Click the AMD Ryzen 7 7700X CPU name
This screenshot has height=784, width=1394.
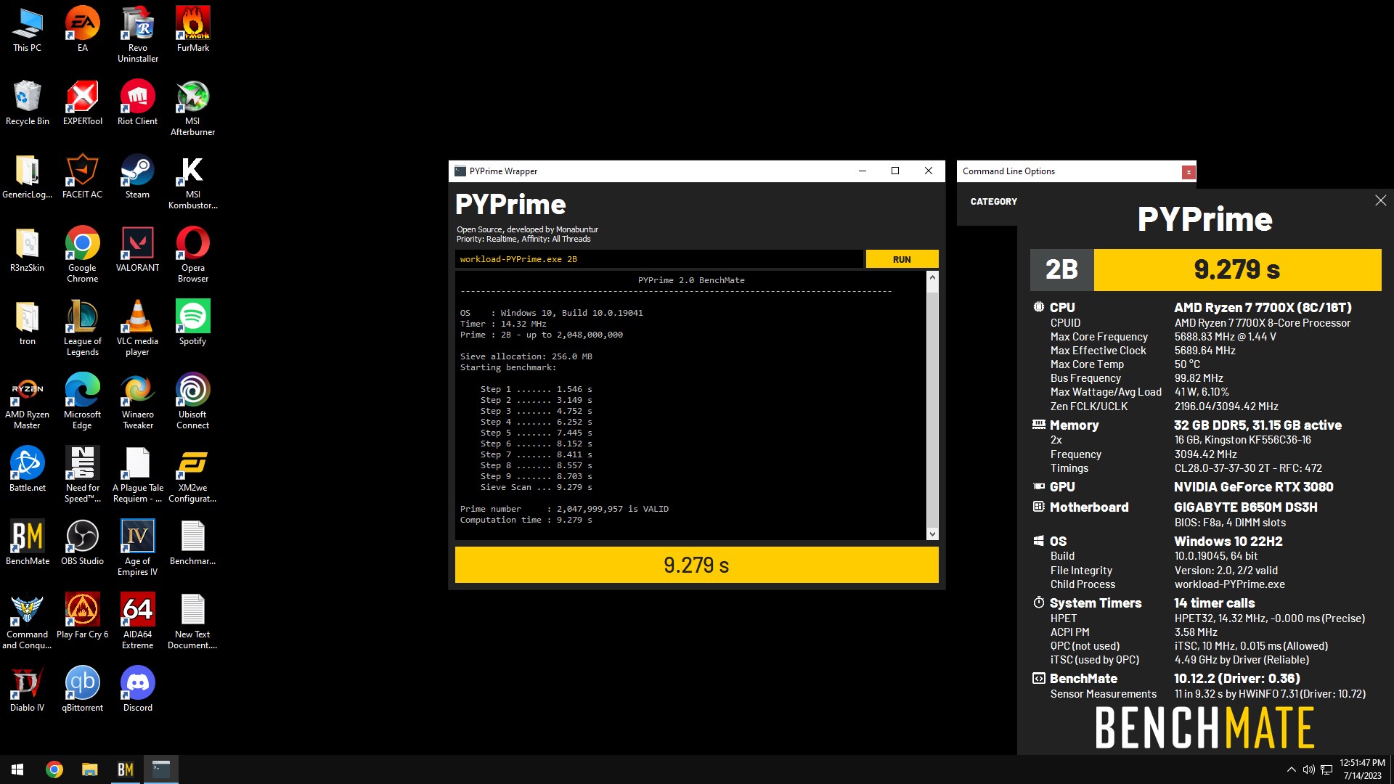(1263, 308)
